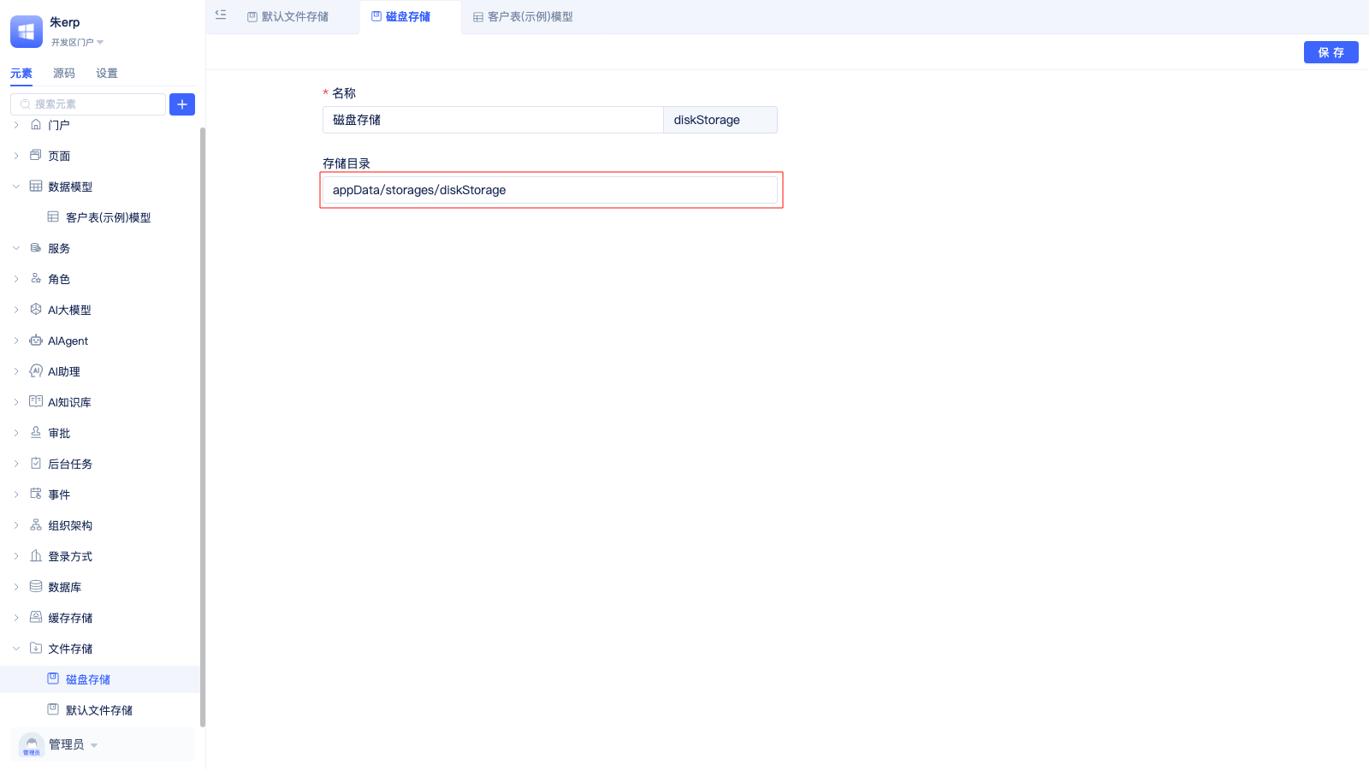Expand the 组织架构 tree node
Image resolution: width=1369 pixels, height=770 pixels.
(16, 525)
